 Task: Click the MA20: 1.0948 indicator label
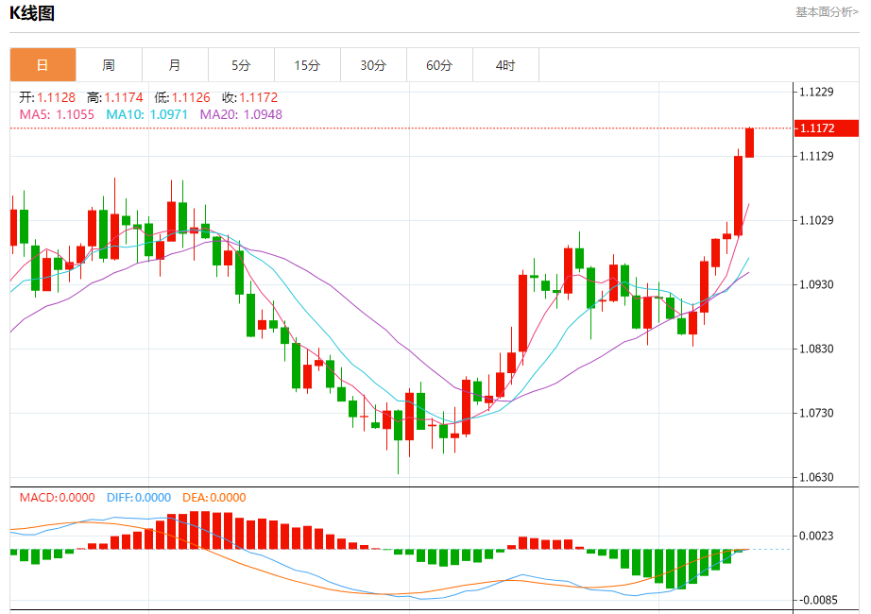(x=241, y=114)
